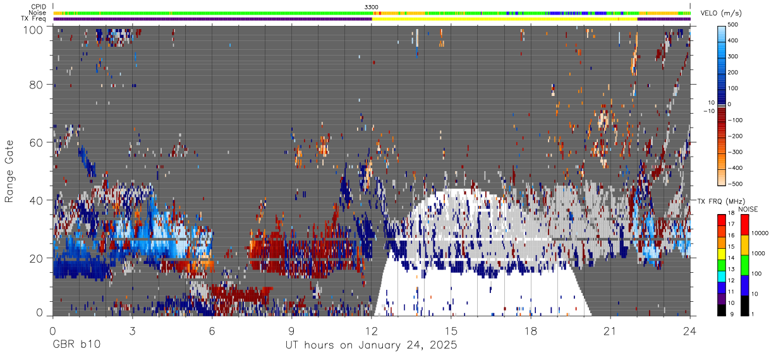Click the "21" tick on the UT hours axis

610,331
